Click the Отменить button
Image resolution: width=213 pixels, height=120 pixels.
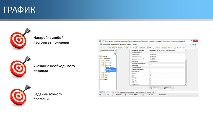pos(168,88)
